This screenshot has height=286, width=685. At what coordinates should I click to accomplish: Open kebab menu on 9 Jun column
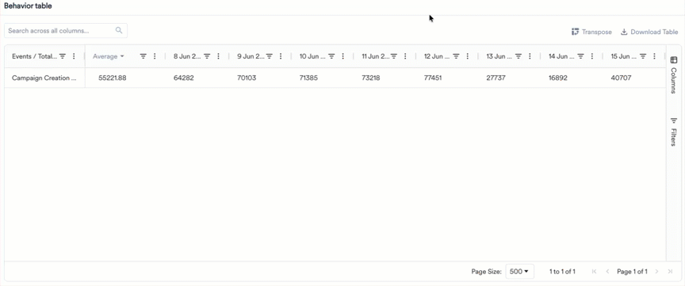[x=281, y=56]
